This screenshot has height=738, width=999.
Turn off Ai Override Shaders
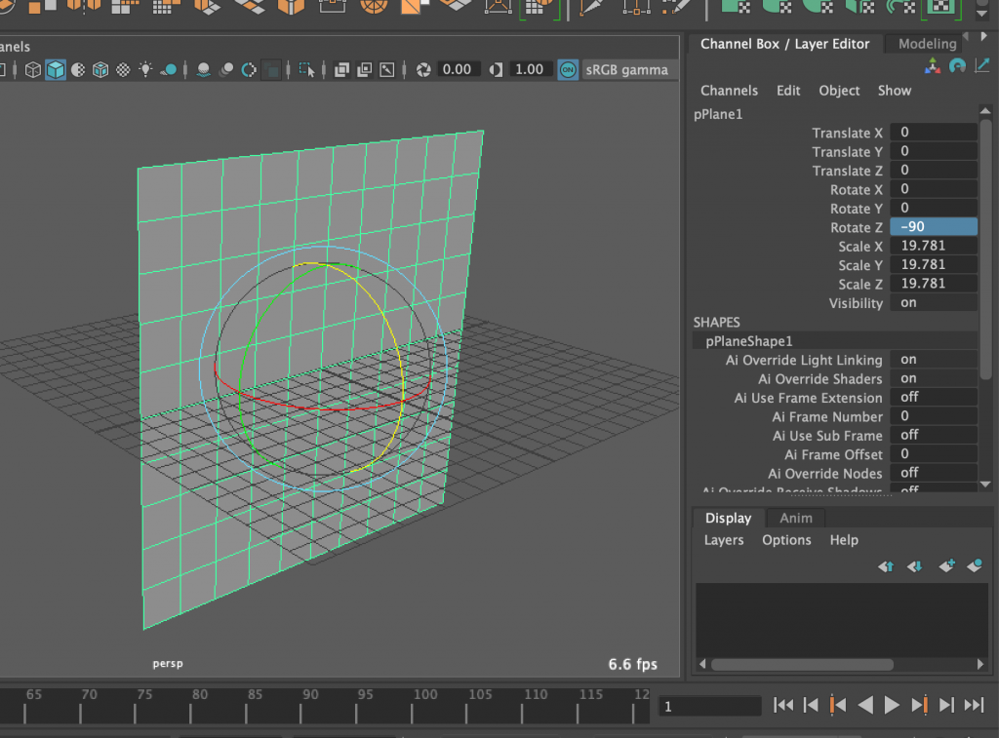[932, 378]
